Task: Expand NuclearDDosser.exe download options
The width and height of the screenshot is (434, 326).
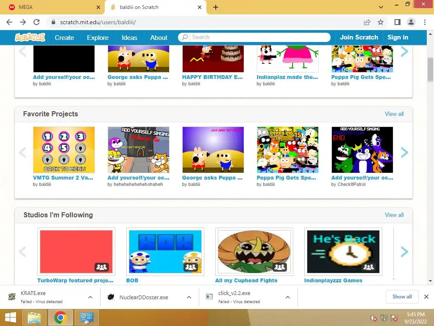Action: tap(189, 297)
